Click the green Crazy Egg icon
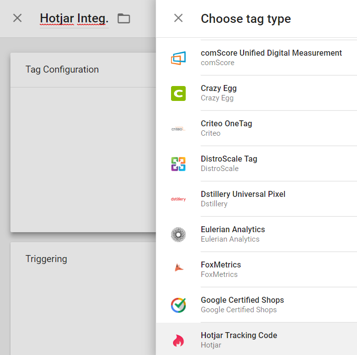 178,93
